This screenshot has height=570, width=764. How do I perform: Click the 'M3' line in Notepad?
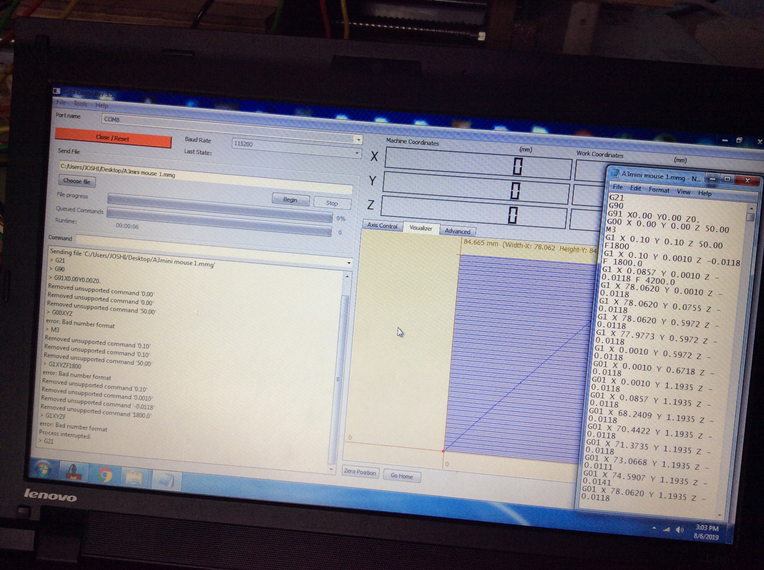(611, 229)
